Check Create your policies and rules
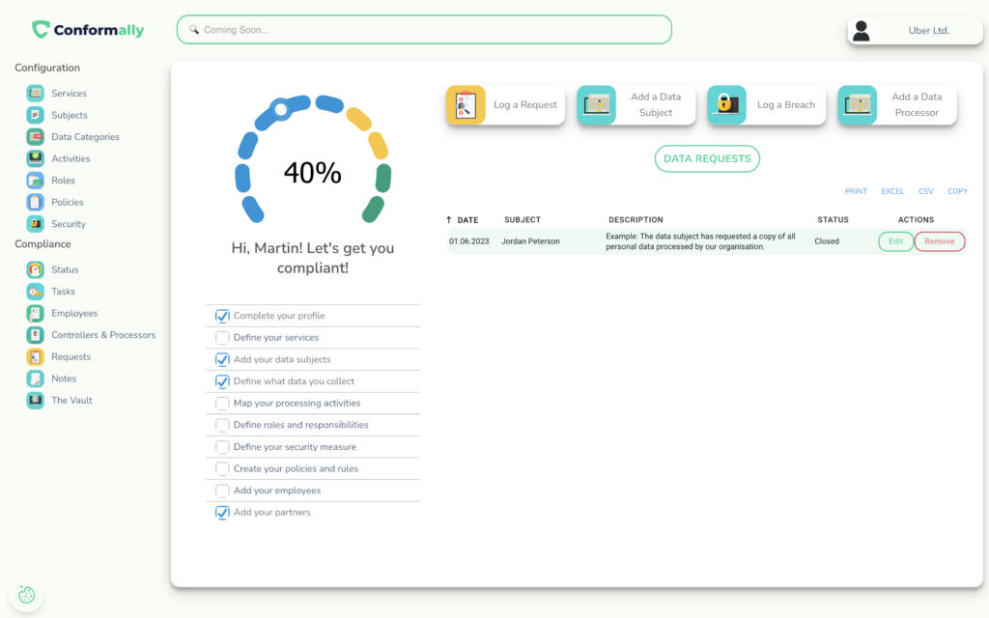Image resolution: width=989 pixels, height=618 pixels. [222, 468]
